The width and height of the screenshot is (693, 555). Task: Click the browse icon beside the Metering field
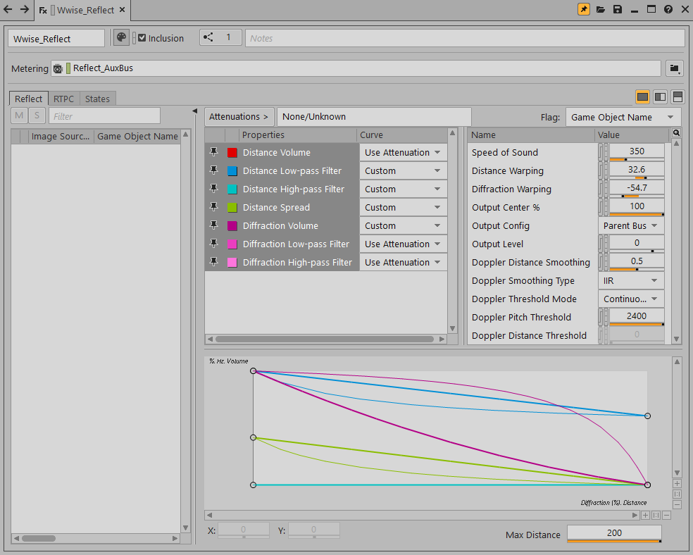[675, 68]
